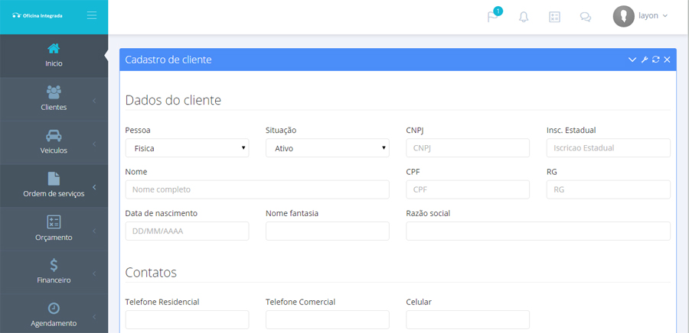This screenshot has height=333, width=689.
Task: Click the calculator icon in top bar
Action: pos(555,17)
